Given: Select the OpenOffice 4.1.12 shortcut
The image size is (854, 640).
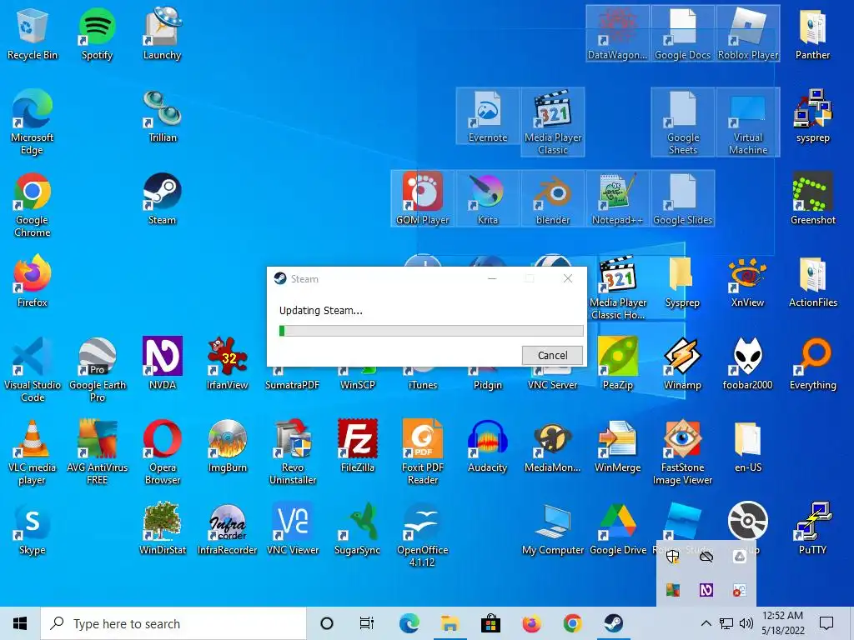Looking at the screenshot, I should click(x=423, y=535).
